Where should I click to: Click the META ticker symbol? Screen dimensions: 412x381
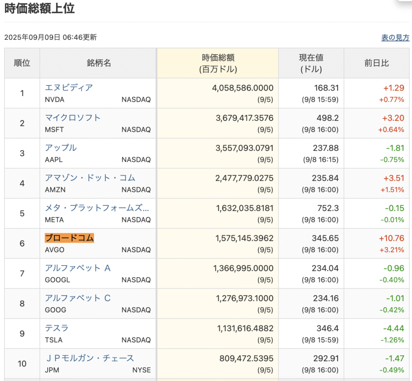tap(54, 220)
